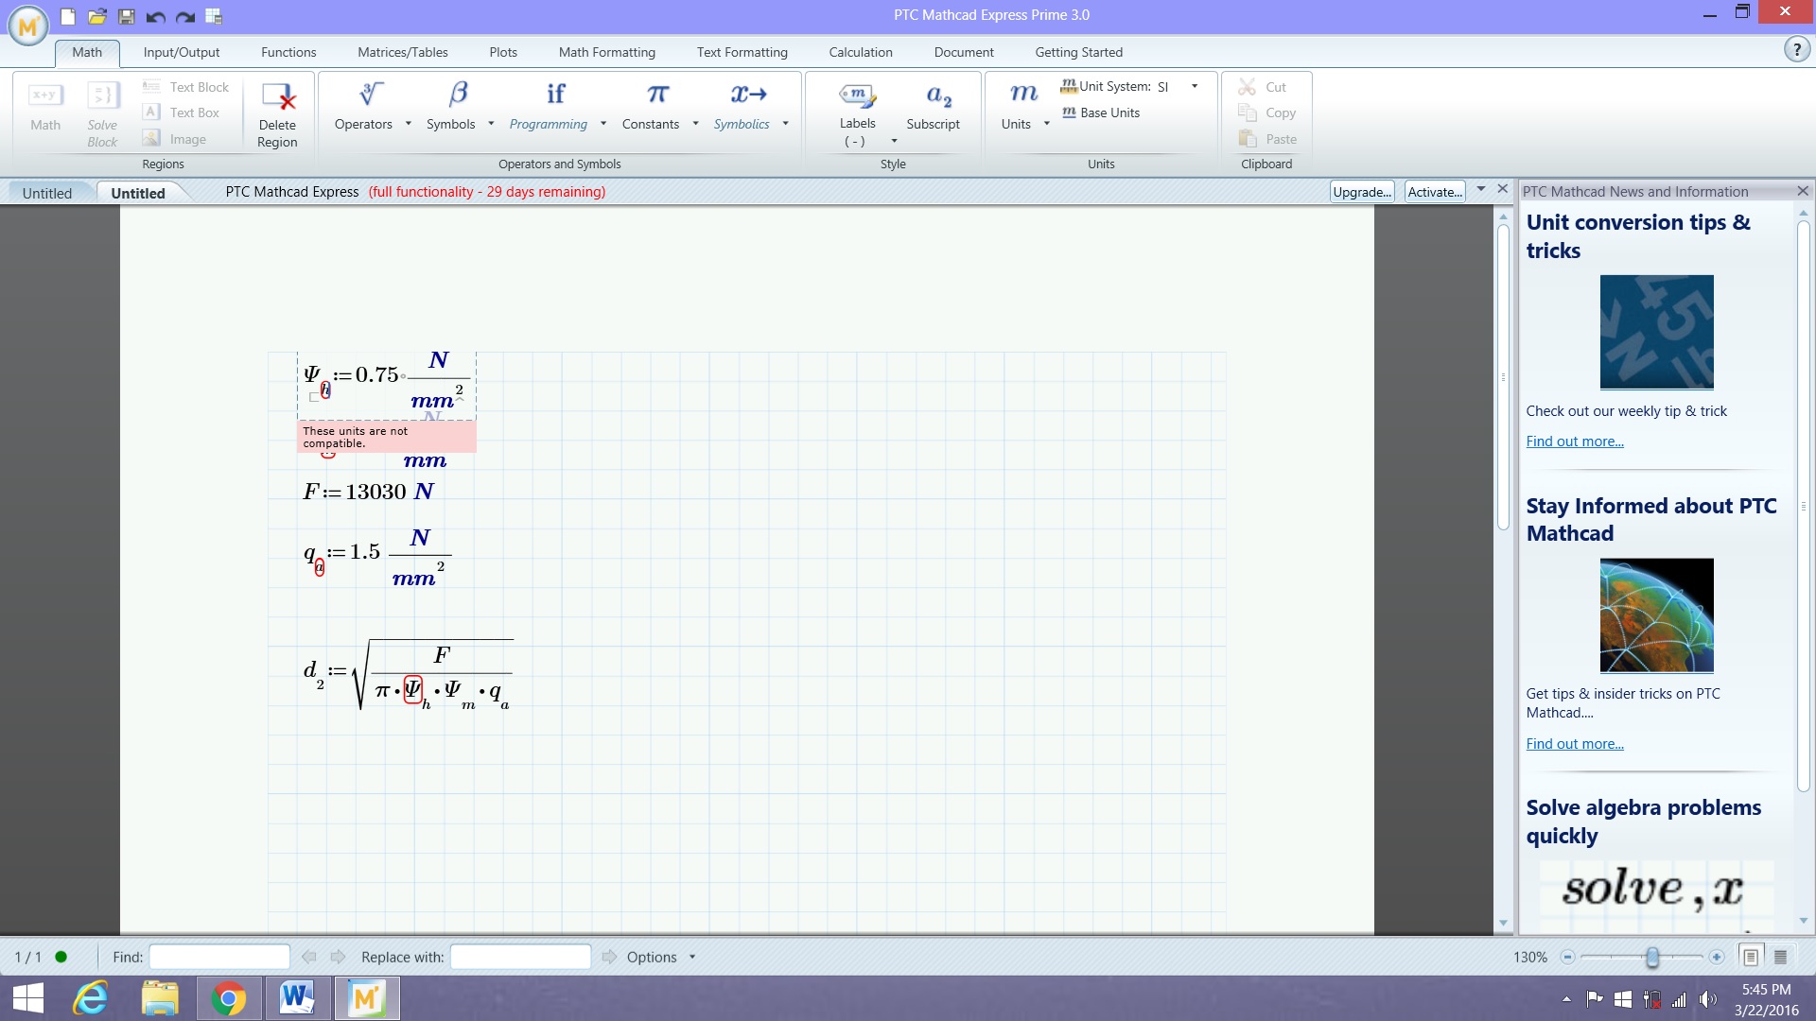Click the unit conversion tips thumbnail image
1816x1021 pixels.
1656,332
